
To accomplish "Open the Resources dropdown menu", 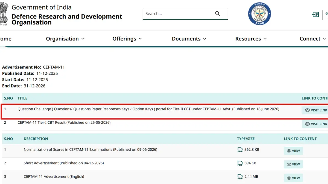I will click(251, 39).
